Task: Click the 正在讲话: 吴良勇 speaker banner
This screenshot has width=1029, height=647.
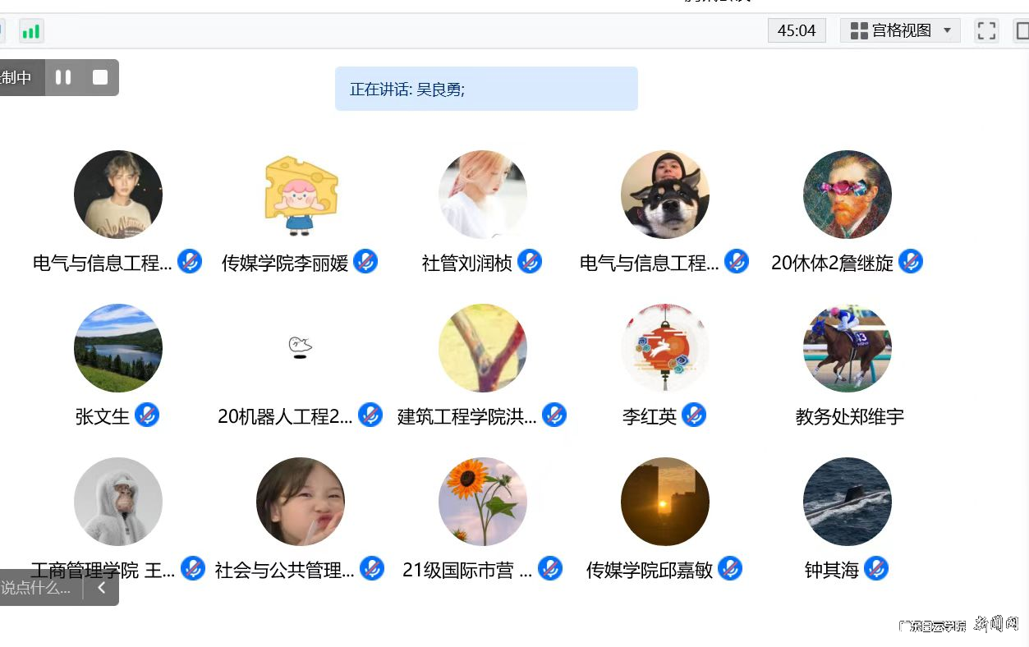Action: pos(486,88)
